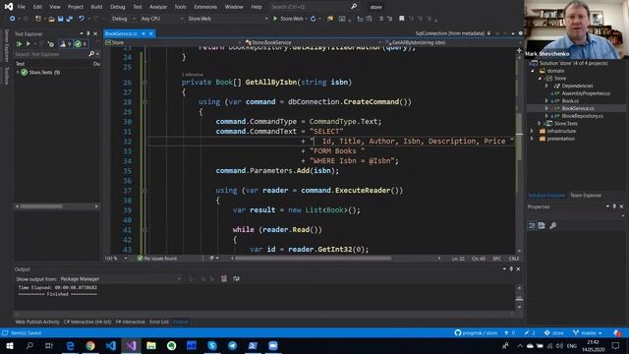Open Zoom from the taskbar
The width and height of the screenshot is (629, 354).
point(273,345)
